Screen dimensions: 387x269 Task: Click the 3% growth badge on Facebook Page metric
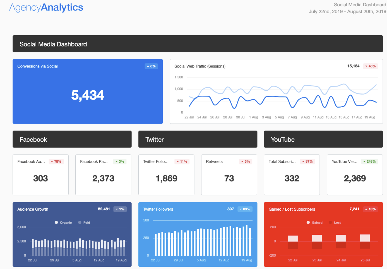click(x=120, y=161)
